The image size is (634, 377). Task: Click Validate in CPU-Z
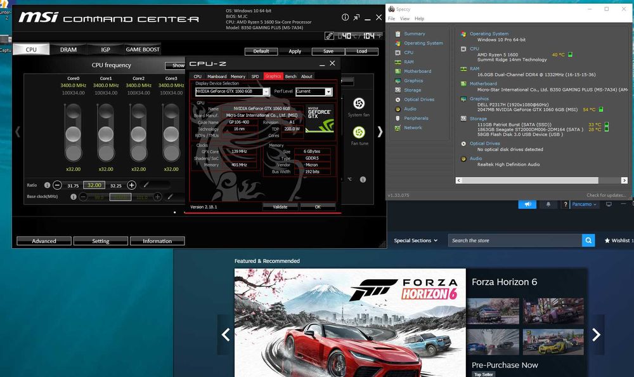tap(280, 207)
